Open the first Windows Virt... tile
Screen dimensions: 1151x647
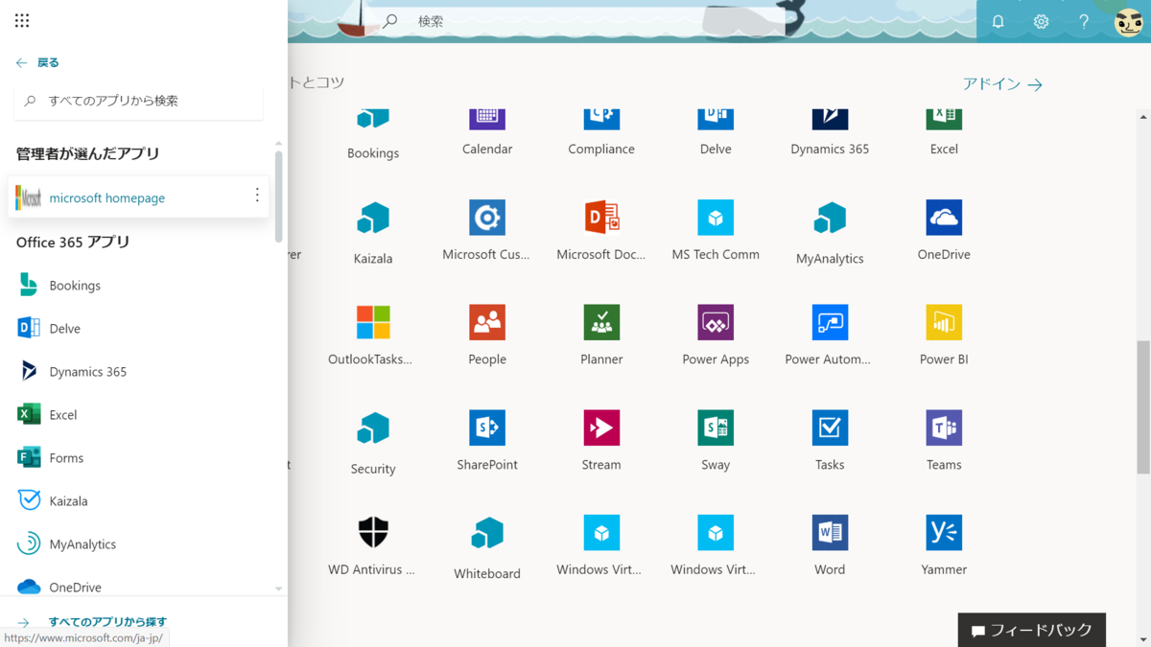(600, 545)
